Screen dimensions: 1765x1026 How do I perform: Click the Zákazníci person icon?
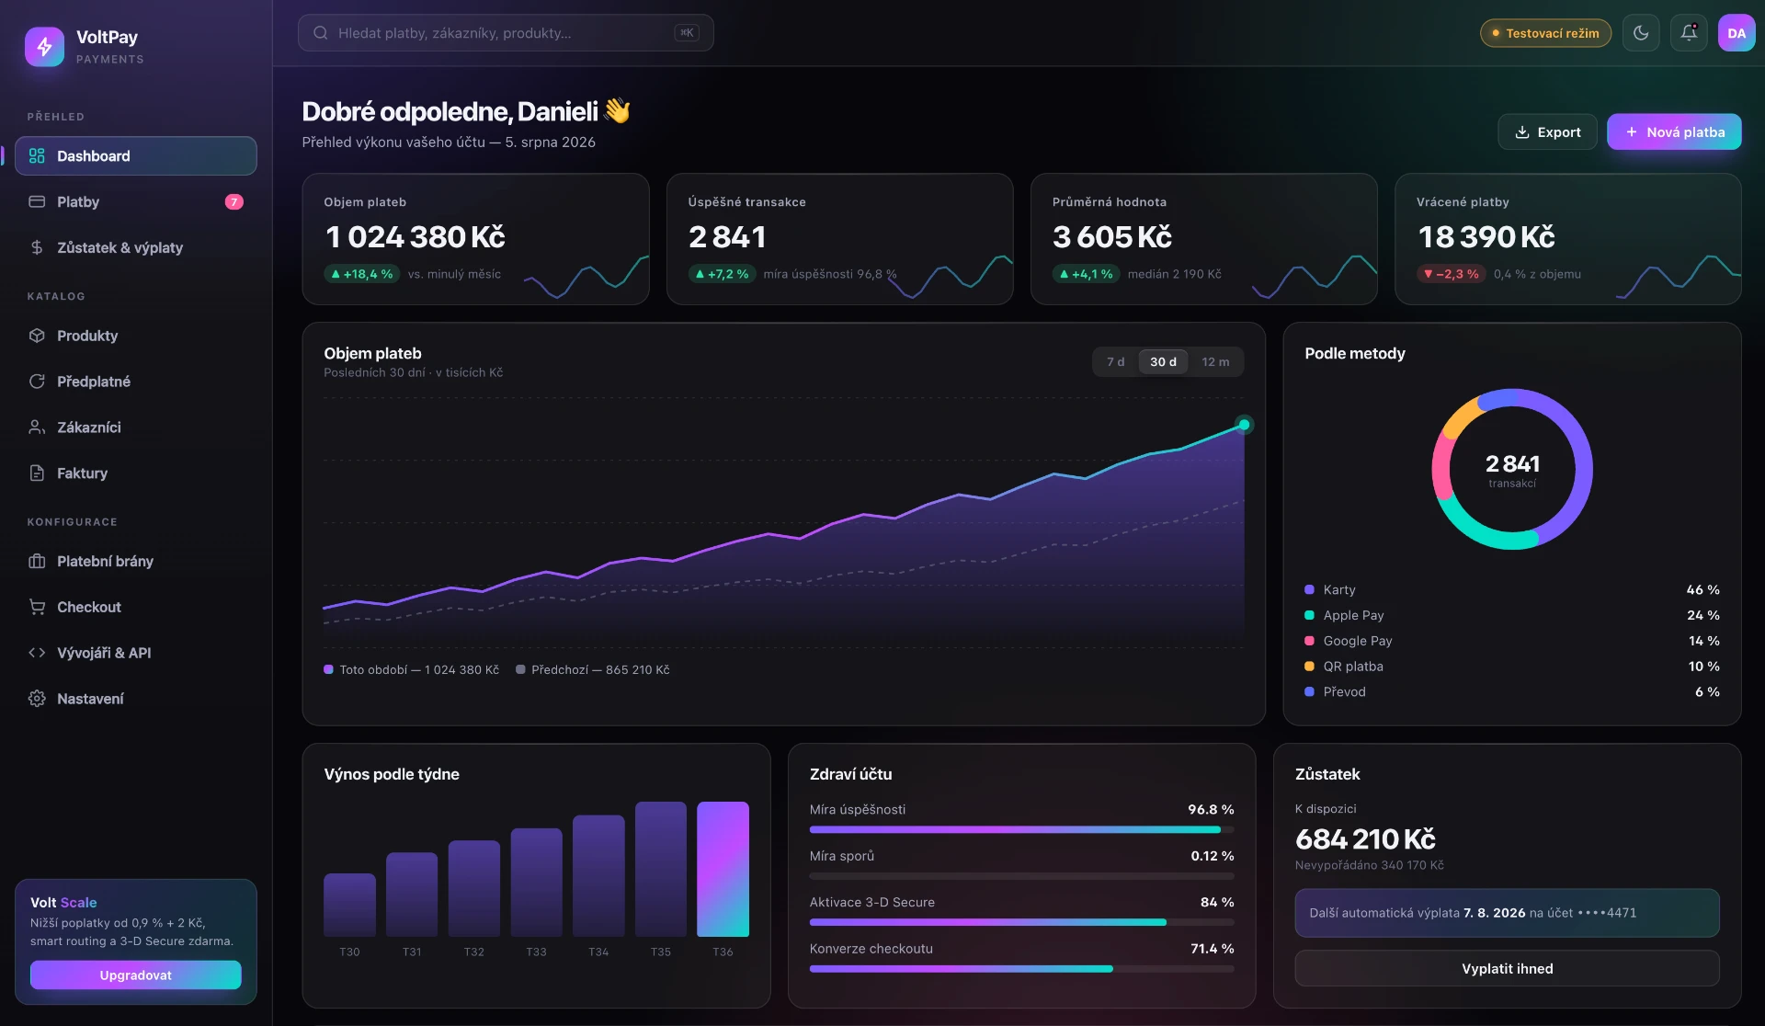(37, 427)
